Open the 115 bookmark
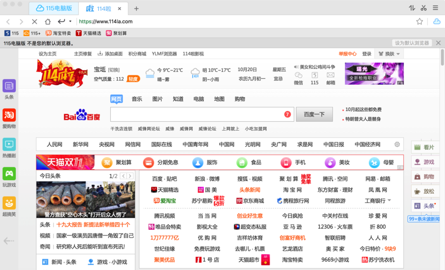 pyautogui.click(x=12, y=33)
